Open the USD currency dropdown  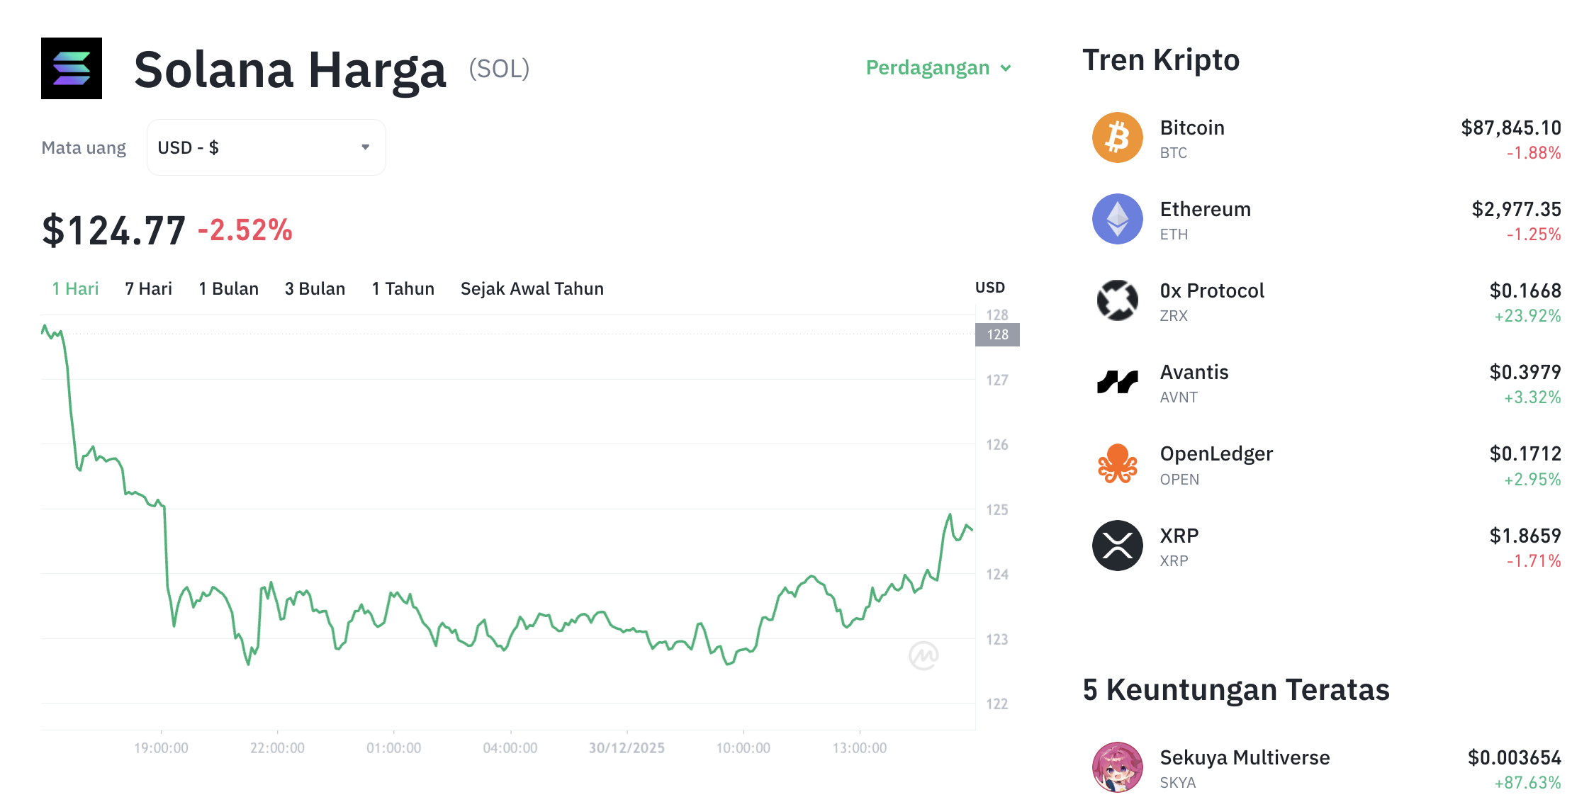266,147
